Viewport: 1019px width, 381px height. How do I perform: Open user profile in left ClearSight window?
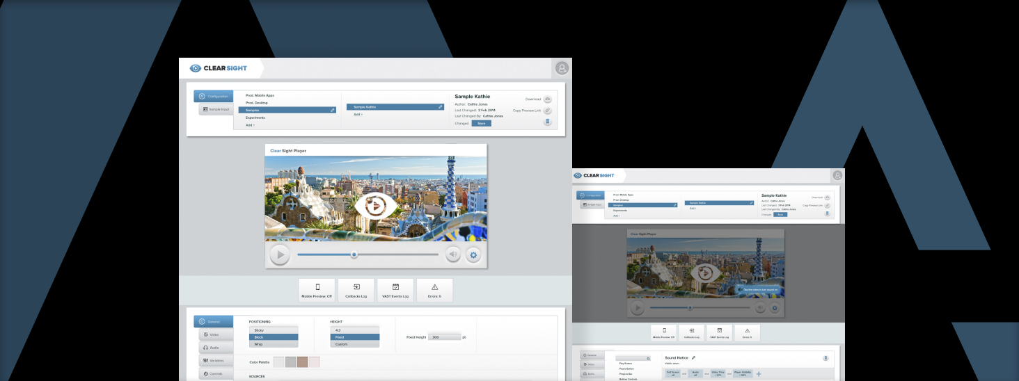[562, 68]
